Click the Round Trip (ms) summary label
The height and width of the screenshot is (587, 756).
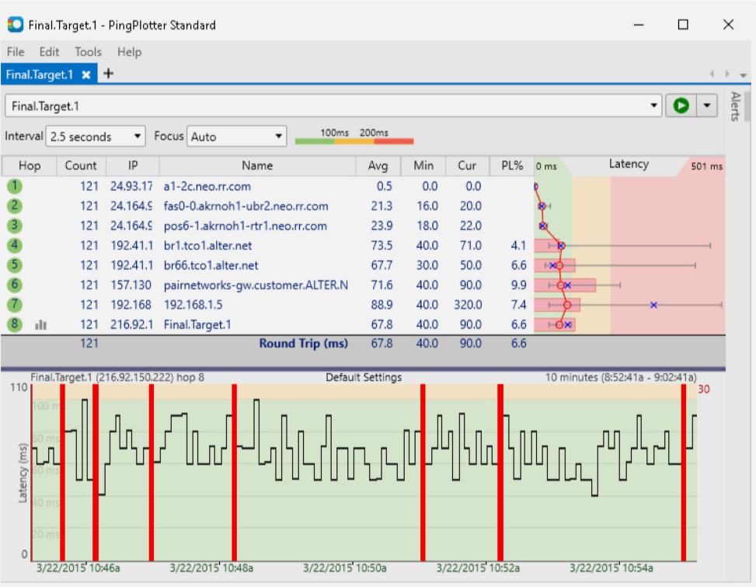click(x=304, y=344)
